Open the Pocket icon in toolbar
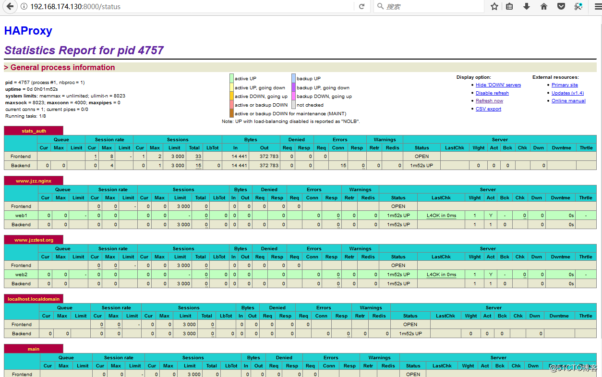The width and height of the screenshot is (602, 377). pyautogui.click(x=561, y=7)
